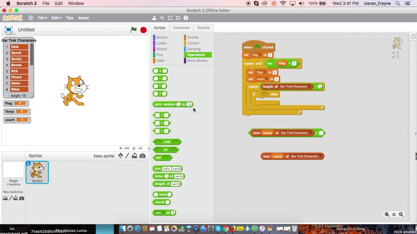Paint a new sprite with brush icon
417x234 pixels.
[x=127, y=156]
